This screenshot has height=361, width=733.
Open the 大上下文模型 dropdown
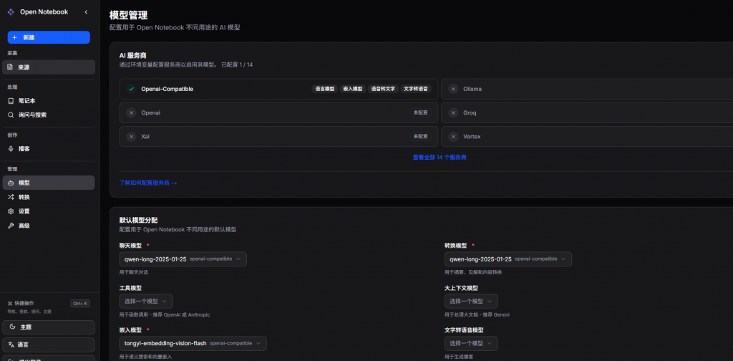pyautogui.click(x=471, y=301)
